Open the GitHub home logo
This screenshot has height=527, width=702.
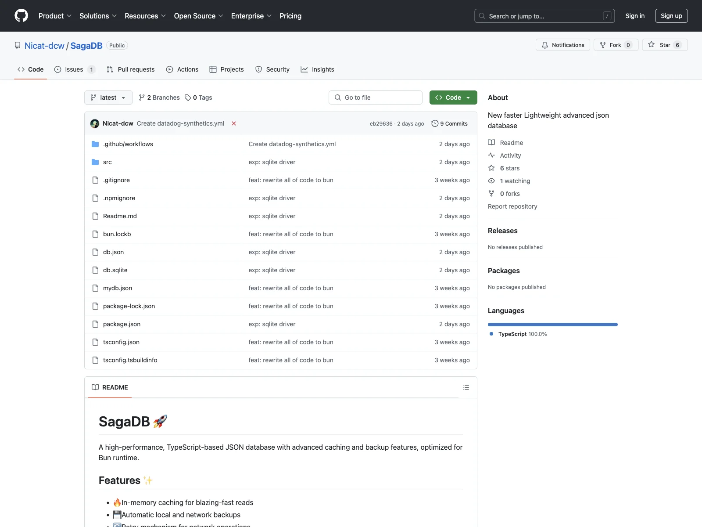click(21, 16)
